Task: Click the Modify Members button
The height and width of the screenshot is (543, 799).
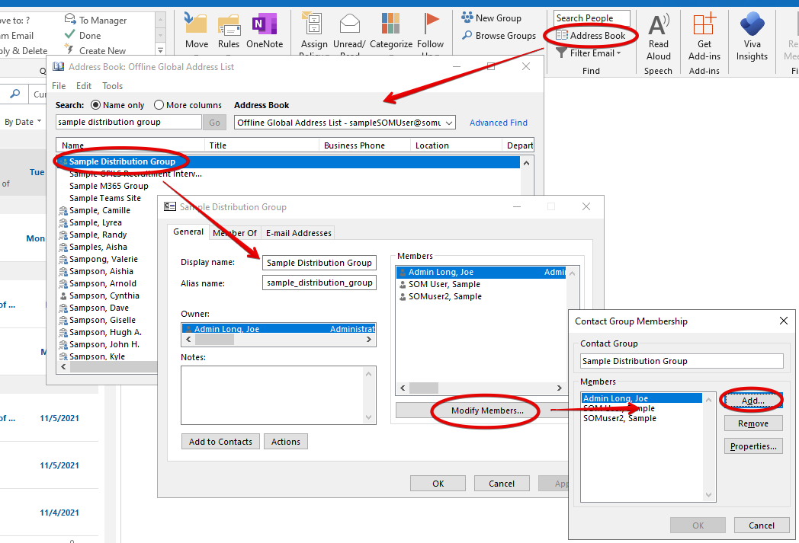Action: [x=486, y=410]
